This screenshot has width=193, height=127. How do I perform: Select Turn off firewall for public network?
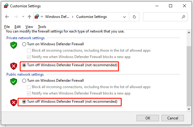(x=24, y=101)
